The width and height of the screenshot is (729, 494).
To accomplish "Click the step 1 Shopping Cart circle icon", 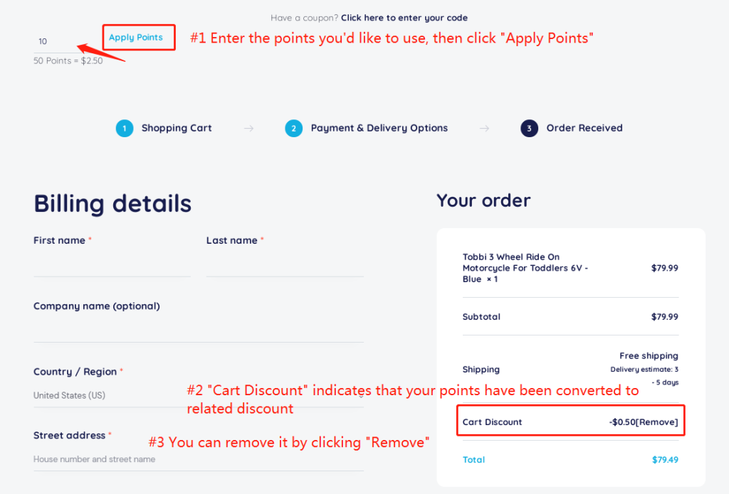I will 124,128.
